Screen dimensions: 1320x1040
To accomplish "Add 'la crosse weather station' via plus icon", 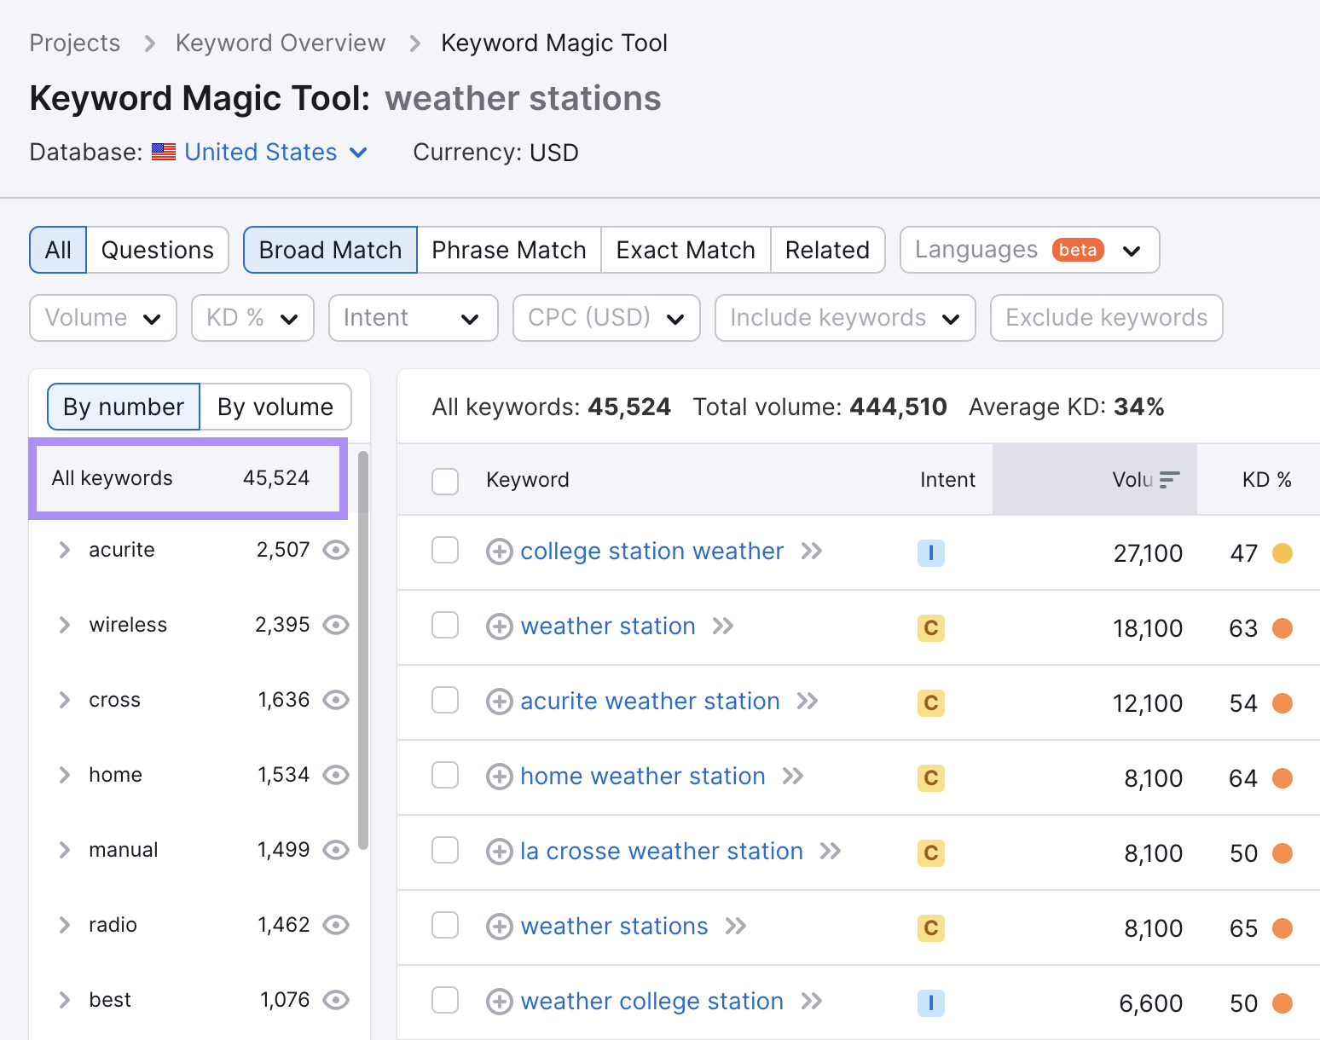I will 499,852.
